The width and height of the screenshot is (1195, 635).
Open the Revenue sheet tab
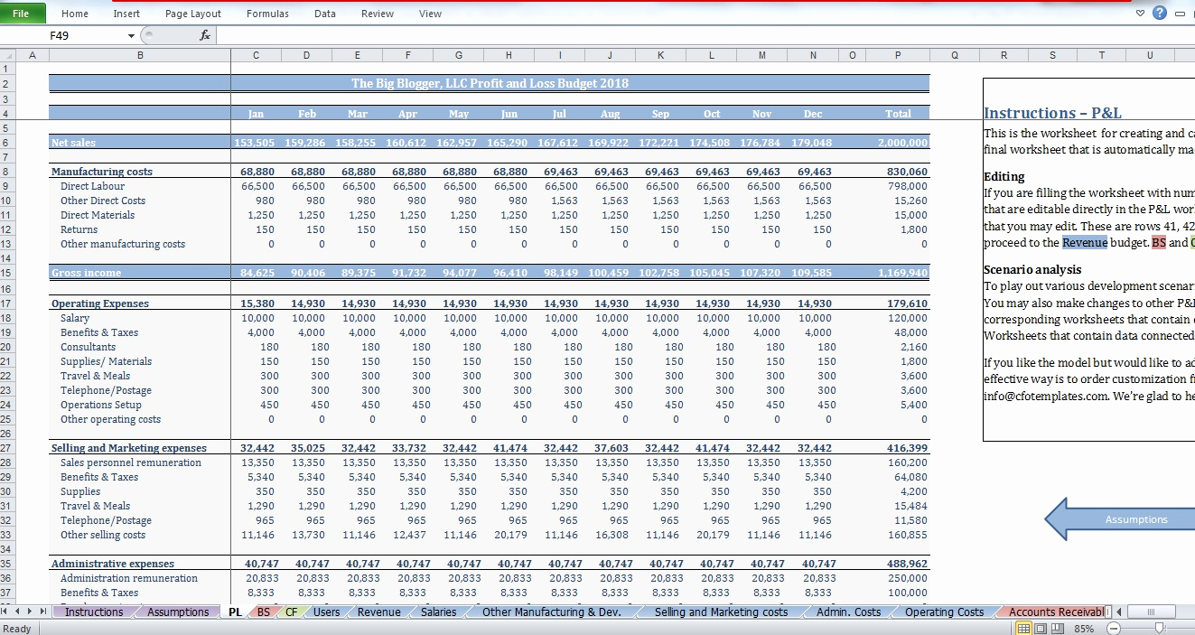[x=379, y=612]
